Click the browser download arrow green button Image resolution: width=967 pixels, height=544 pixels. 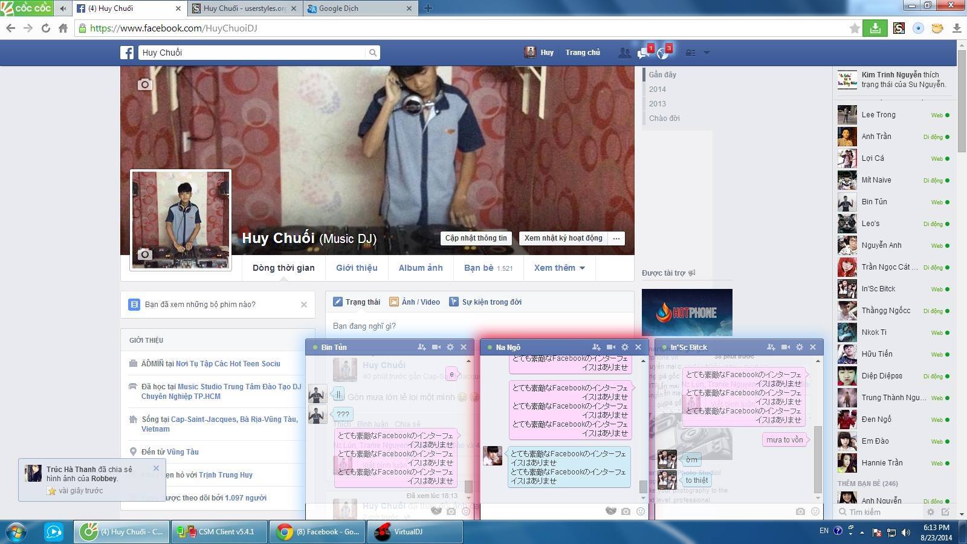(875, 28)
